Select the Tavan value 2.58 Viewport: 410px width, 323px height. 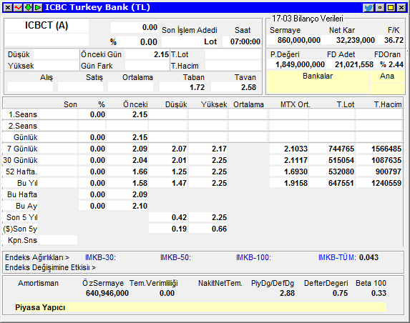coord(248,87)
